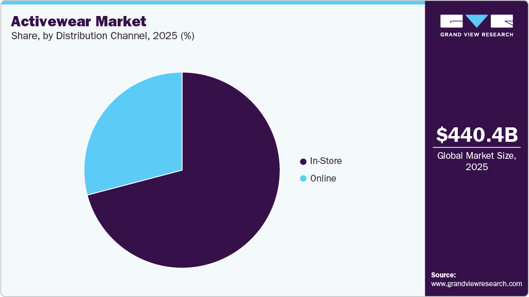Click the left square shape of the logo
Screen dimensions: 529x297
click(x=452, y=22)
